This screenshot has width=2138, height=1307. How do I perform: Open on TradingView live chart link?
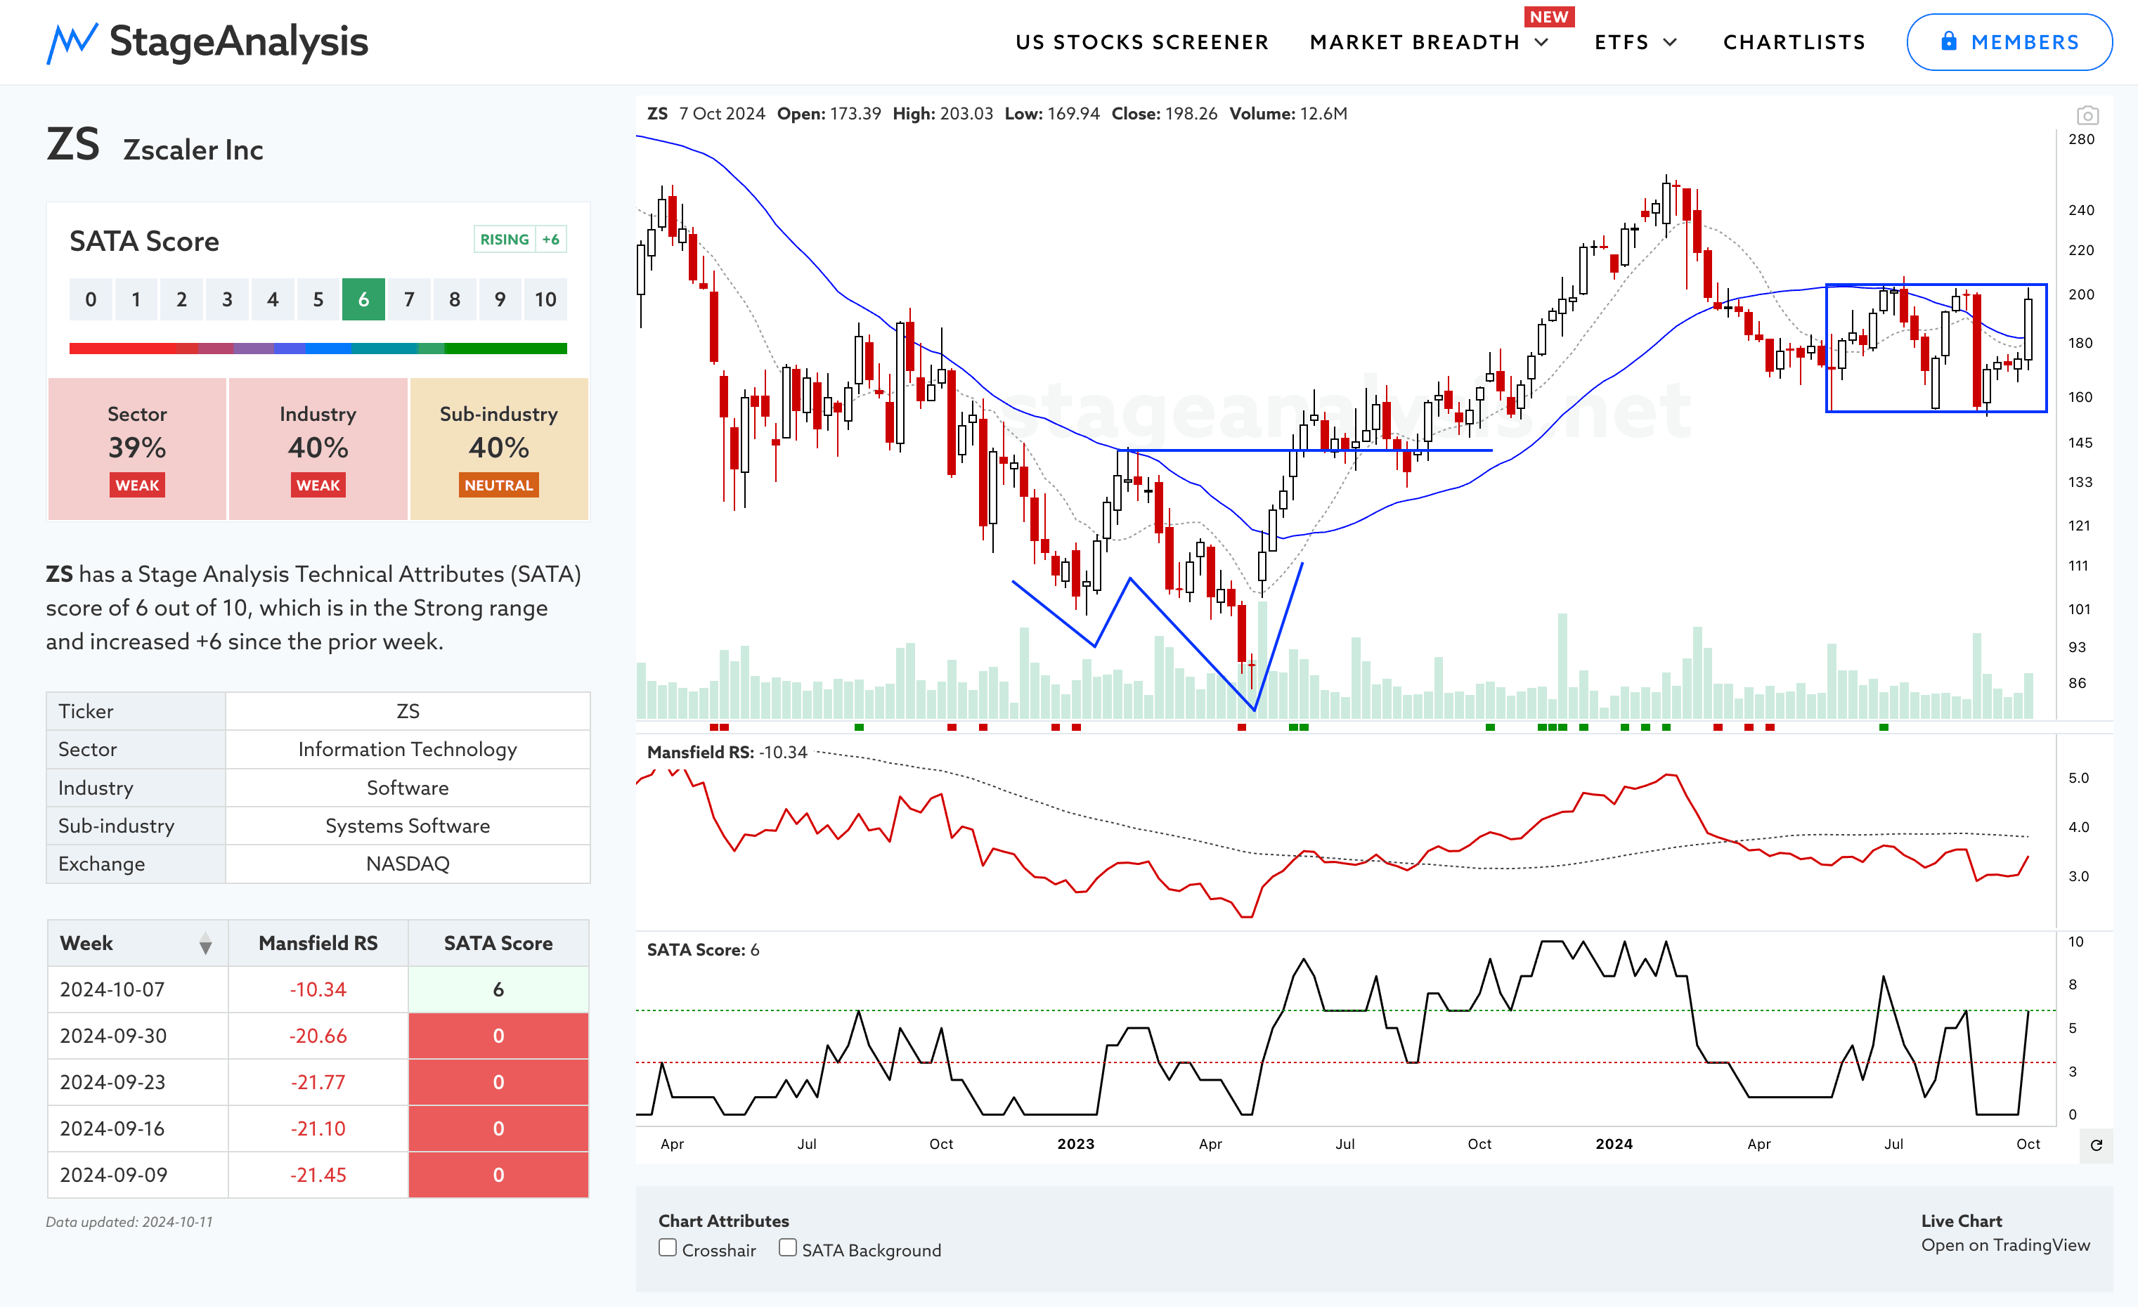pyautogui.click(x=2005, y=1245)
